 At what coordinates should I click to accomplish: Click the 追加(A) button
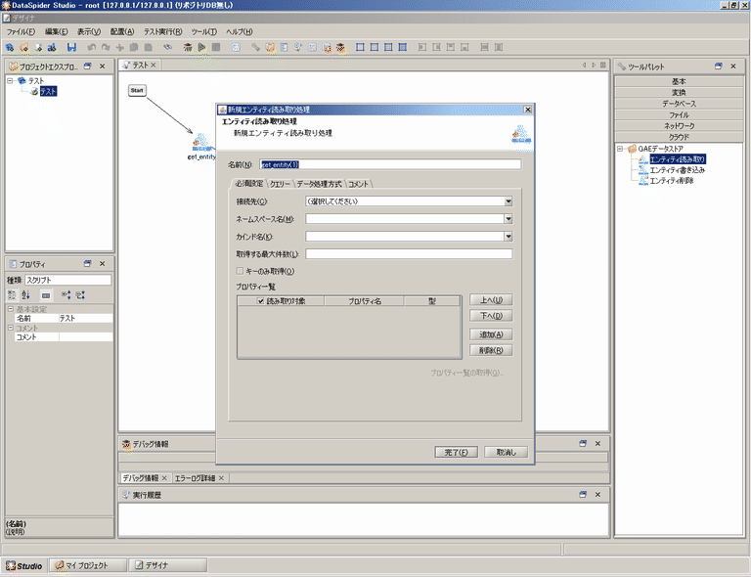pos(491,334)
